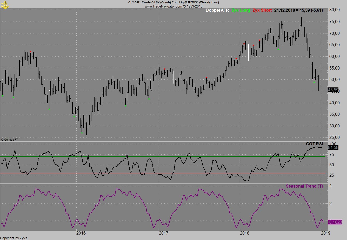The image size is (347, 240).
Task: Click the green long marker below December 2018 bars
Action: (314, 82)
